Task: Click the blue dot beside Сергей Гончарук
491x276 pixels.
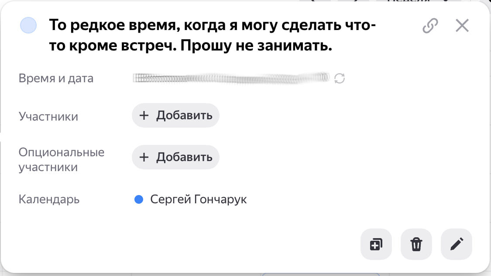Action: (x=139, y=199)
